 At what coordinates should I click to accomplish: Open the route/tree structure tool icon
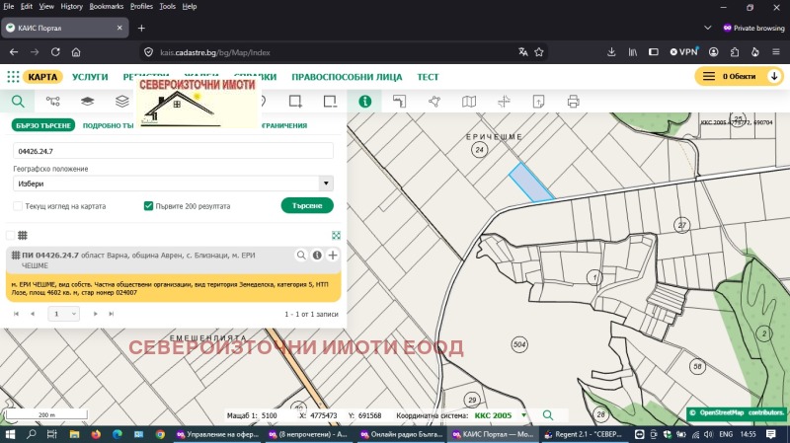(x=53, y=102)
